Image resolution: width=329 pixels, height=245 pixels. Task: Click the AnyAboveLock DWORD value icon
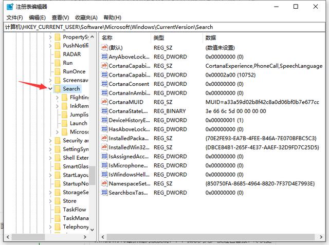coord(104,56)
